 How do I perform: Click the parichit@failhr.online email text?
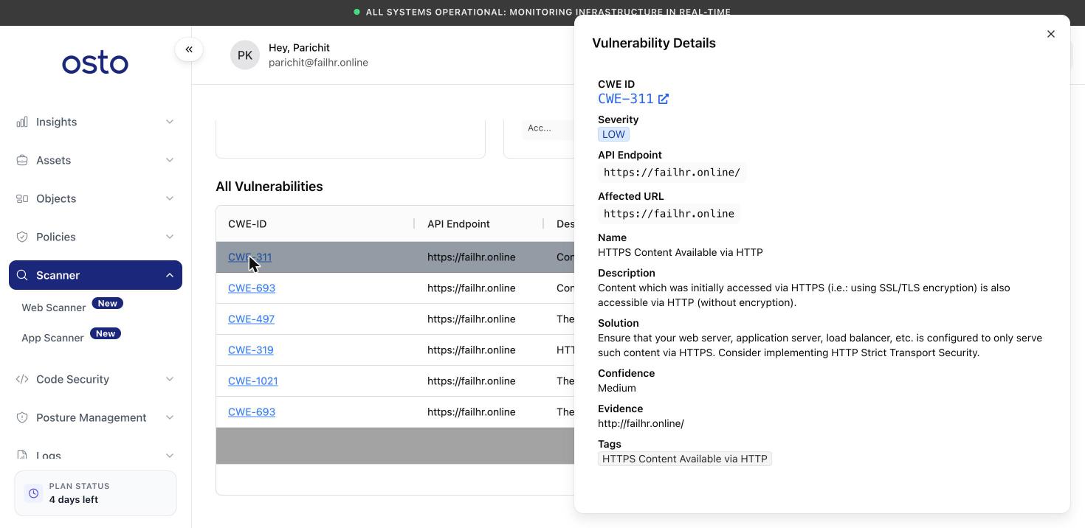pos(318,63)
